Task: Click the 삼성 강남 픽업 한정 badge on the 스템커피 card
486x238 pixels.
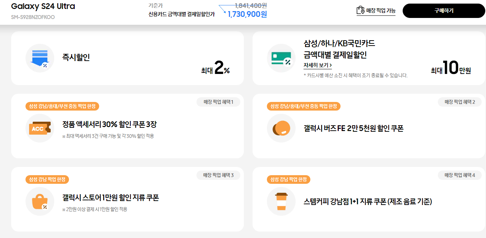Action: tap(289, 179)
